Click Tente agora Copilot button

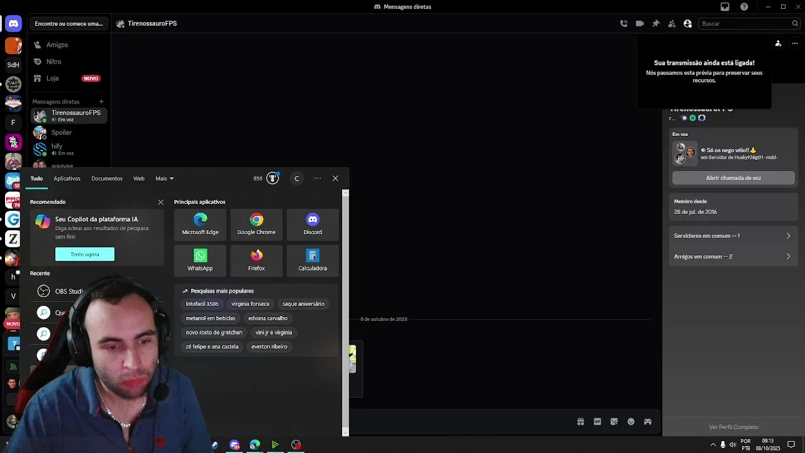click(85, 254)
